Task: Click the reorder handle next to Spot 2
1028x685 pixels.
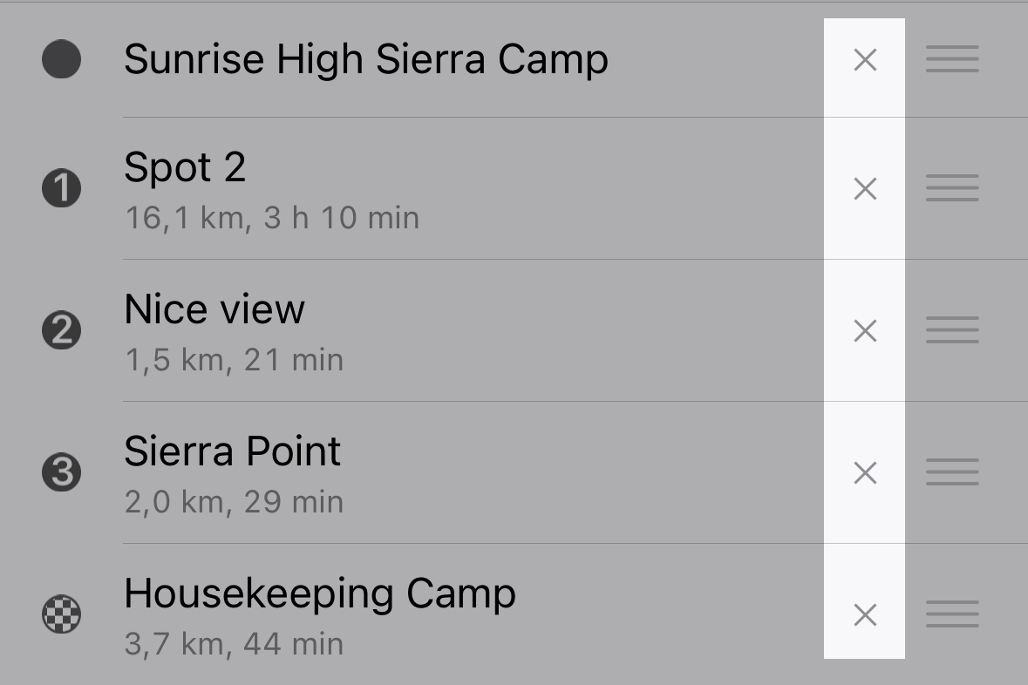Action: pyautogui.click(x=951, y=187)
